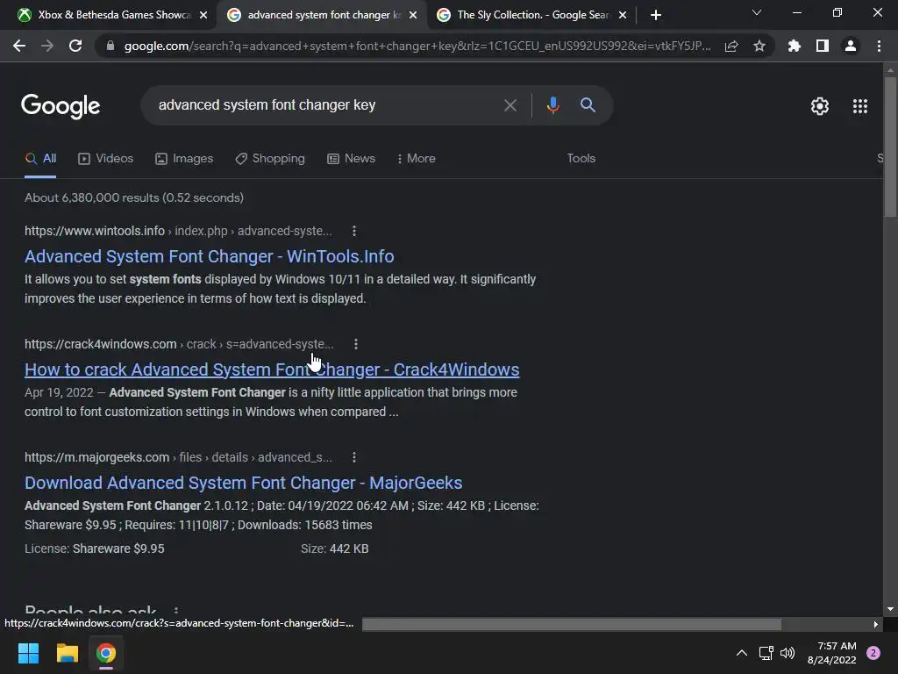Viewport: 898px width, 674px height.
Task: Click the 'Shareware $9.95' license value
Action: pyautogui.click(x=118, y=549)
